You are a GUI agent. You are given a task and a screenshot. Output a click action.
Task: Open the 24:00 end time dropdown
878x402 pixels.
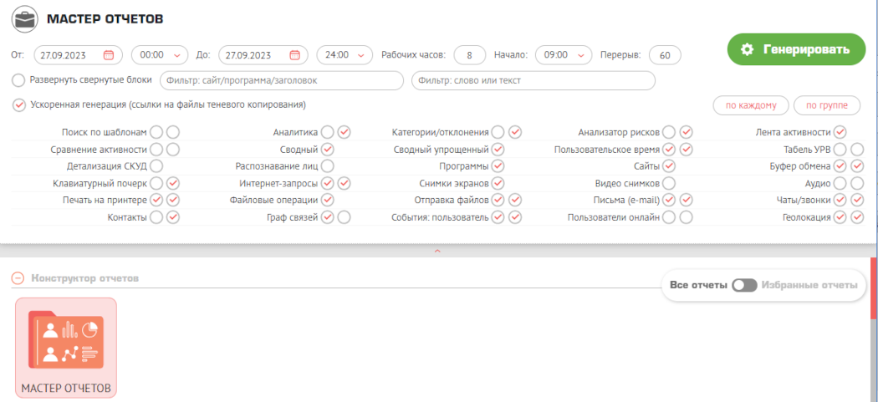[345, 55]
